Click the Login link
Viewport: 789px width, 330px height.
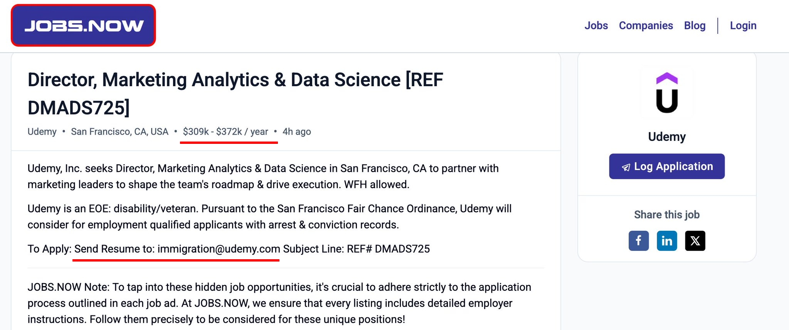[743, 25]
